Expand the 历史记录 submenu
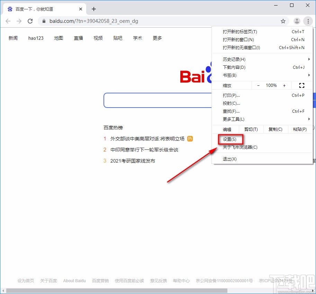 (x=234, y=59)
